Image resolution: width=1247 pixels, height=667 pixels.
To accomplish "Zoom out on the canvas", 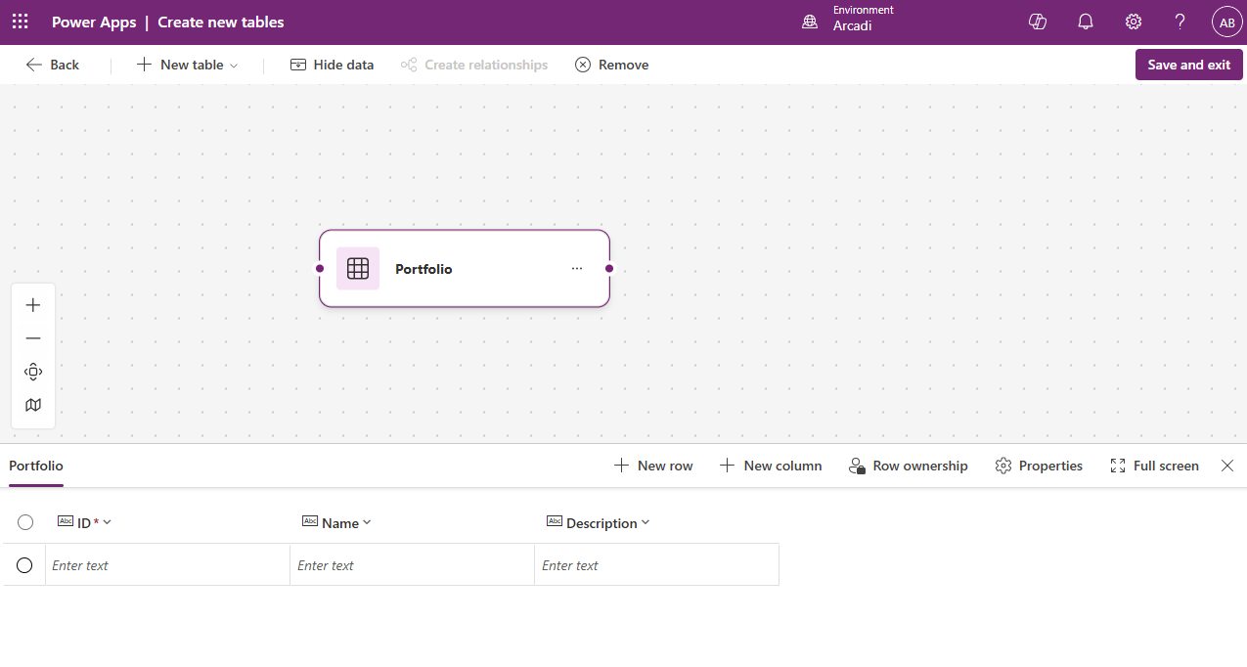I will pyautogui.click(x=33, y=338).
